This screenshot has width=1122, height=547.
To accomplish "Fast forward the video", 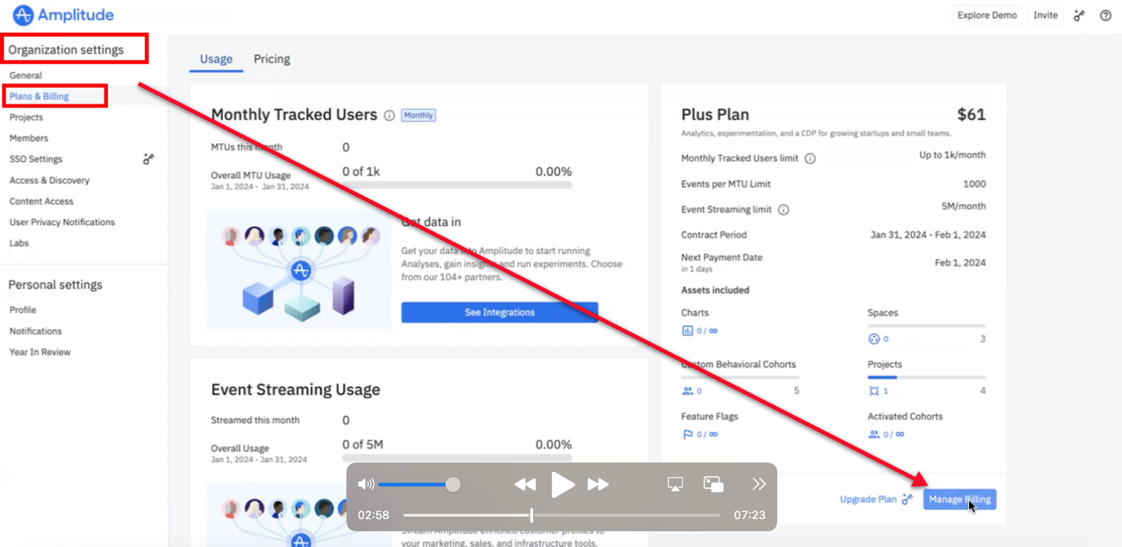I will coord(597,484).
